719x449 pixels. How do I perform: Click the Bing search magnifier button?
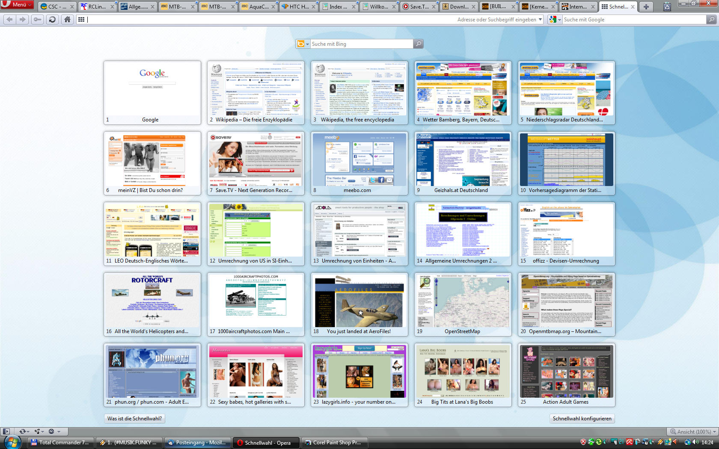pos(418,44)
